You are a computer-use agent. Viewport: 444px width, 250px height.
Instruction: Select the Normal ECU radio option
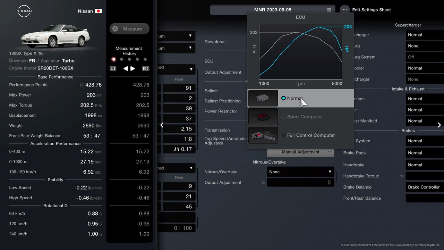point(283,98)
